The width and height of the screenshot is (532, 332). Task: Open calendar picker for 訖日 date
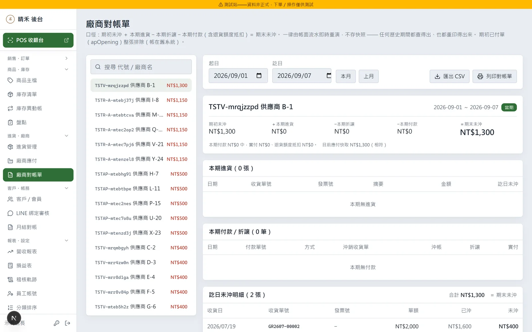point(329,76)
